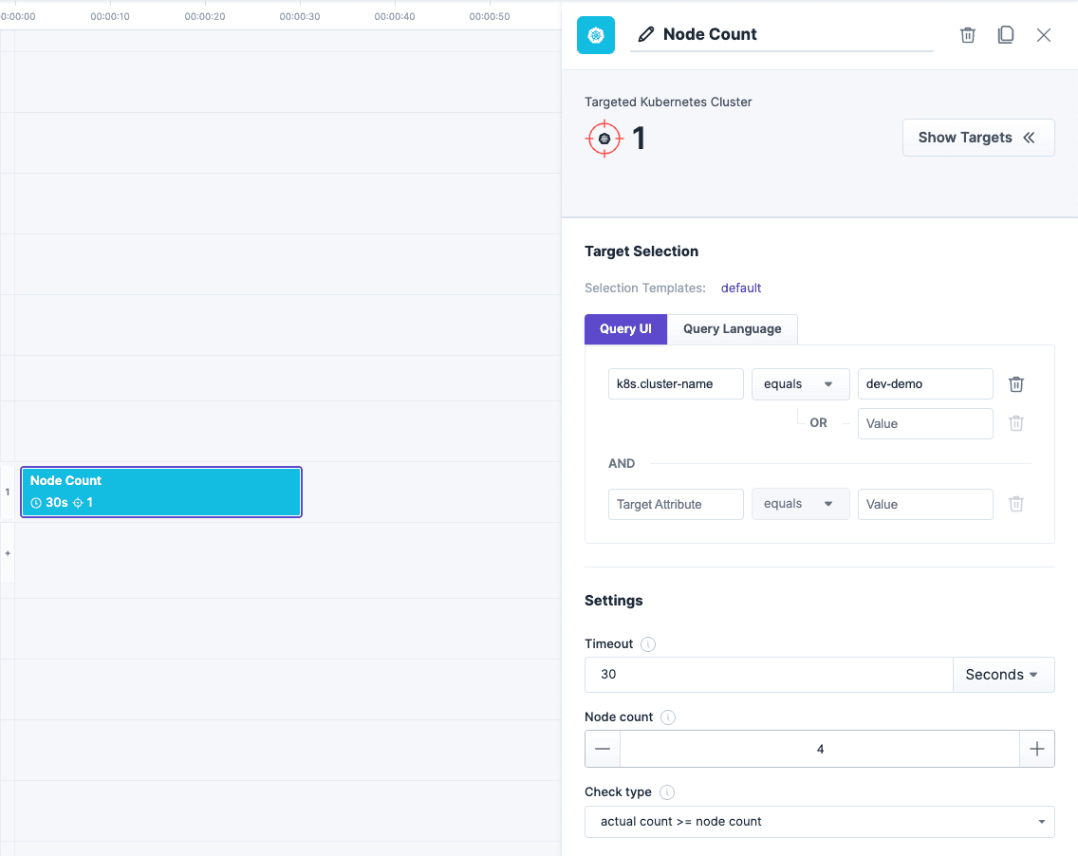Increase node count using the plus icon
This screenshot has height=856, width=1078.
coord(1037,749)
